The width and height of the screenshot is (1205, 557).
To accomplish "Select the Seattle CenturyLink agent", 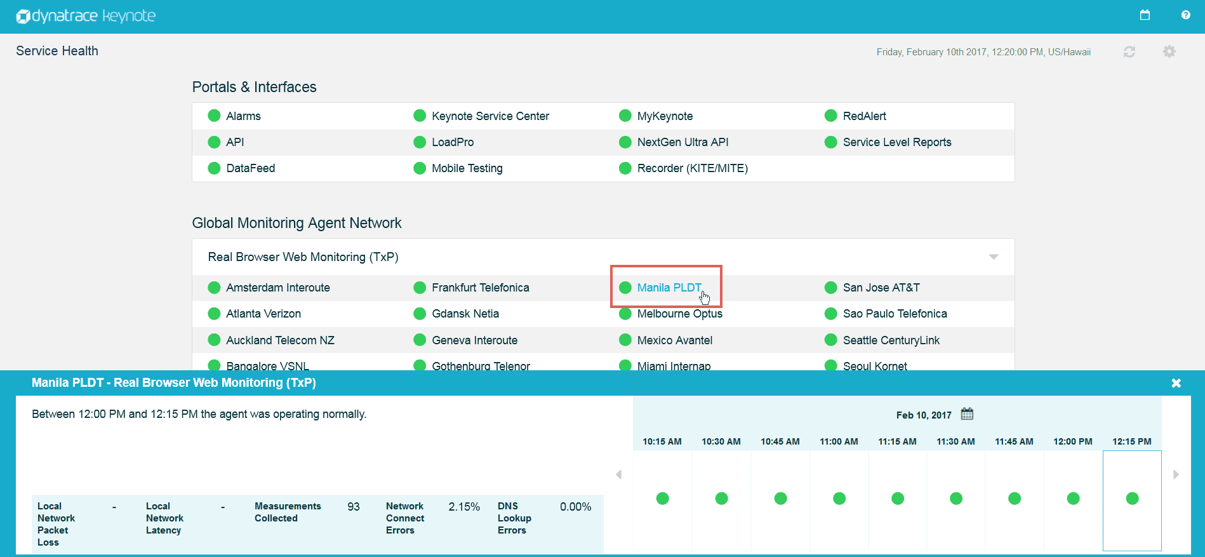I will click(x=891, y=340).
